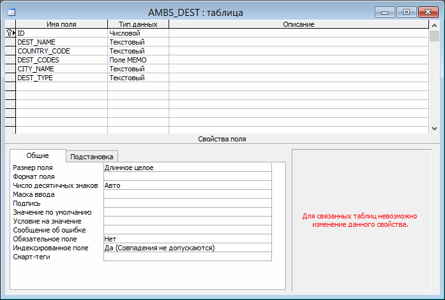Click the Значение по умолчанию value box
This screenshot has width=445, height=300.
188,212
